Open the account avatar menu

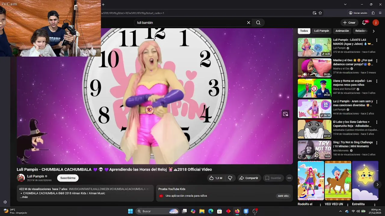click(376, 22)
